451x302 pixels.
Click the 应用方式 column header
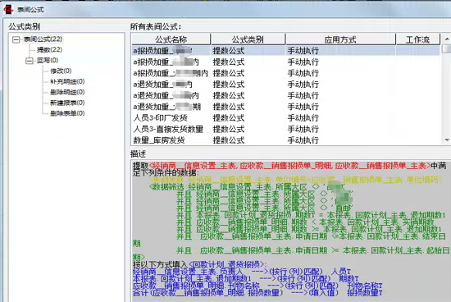coord(340,39)
